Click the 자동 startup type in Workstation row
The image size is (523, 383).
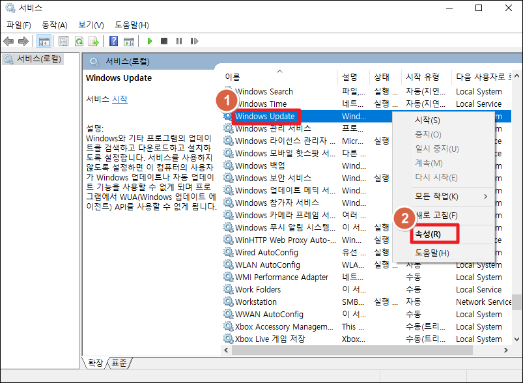point(414,302)
